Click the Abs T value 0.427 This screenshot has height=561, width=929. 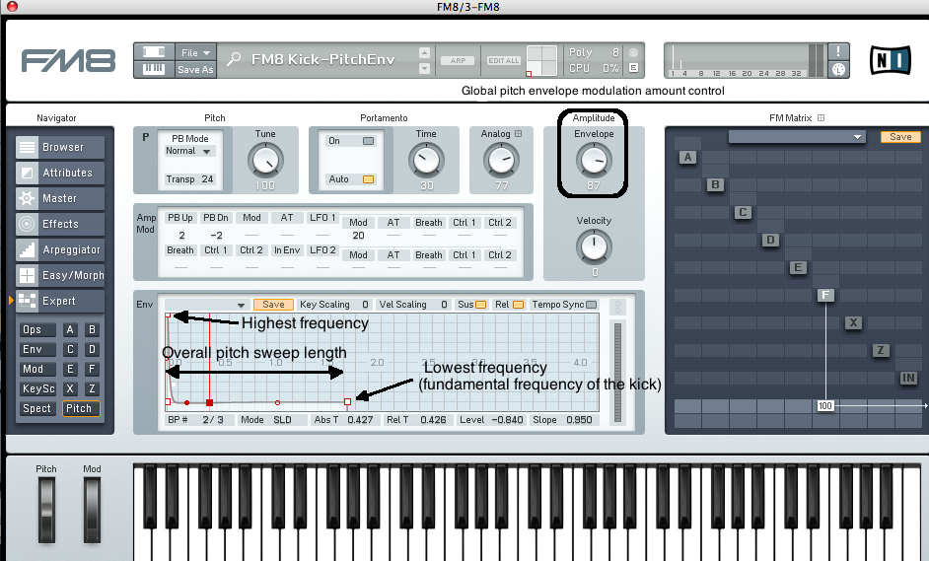point(360,419)
